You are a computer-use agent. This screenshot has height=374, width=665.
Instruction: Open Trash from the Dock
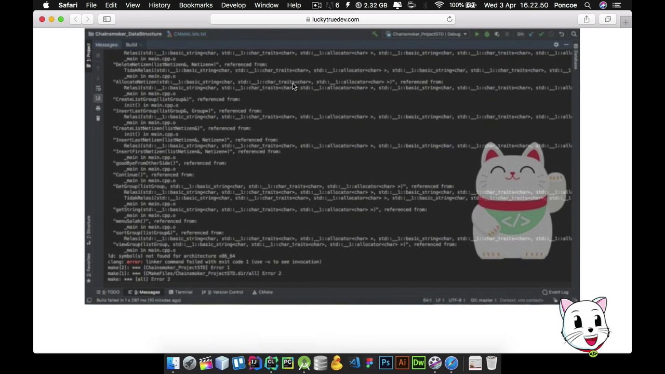click(491, 363)
